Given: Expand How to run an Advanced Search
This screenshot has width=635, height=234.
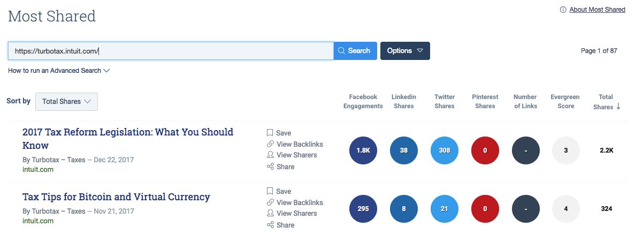Looking at the screenshot, I should pyautogui.click(x=59, y=71).
